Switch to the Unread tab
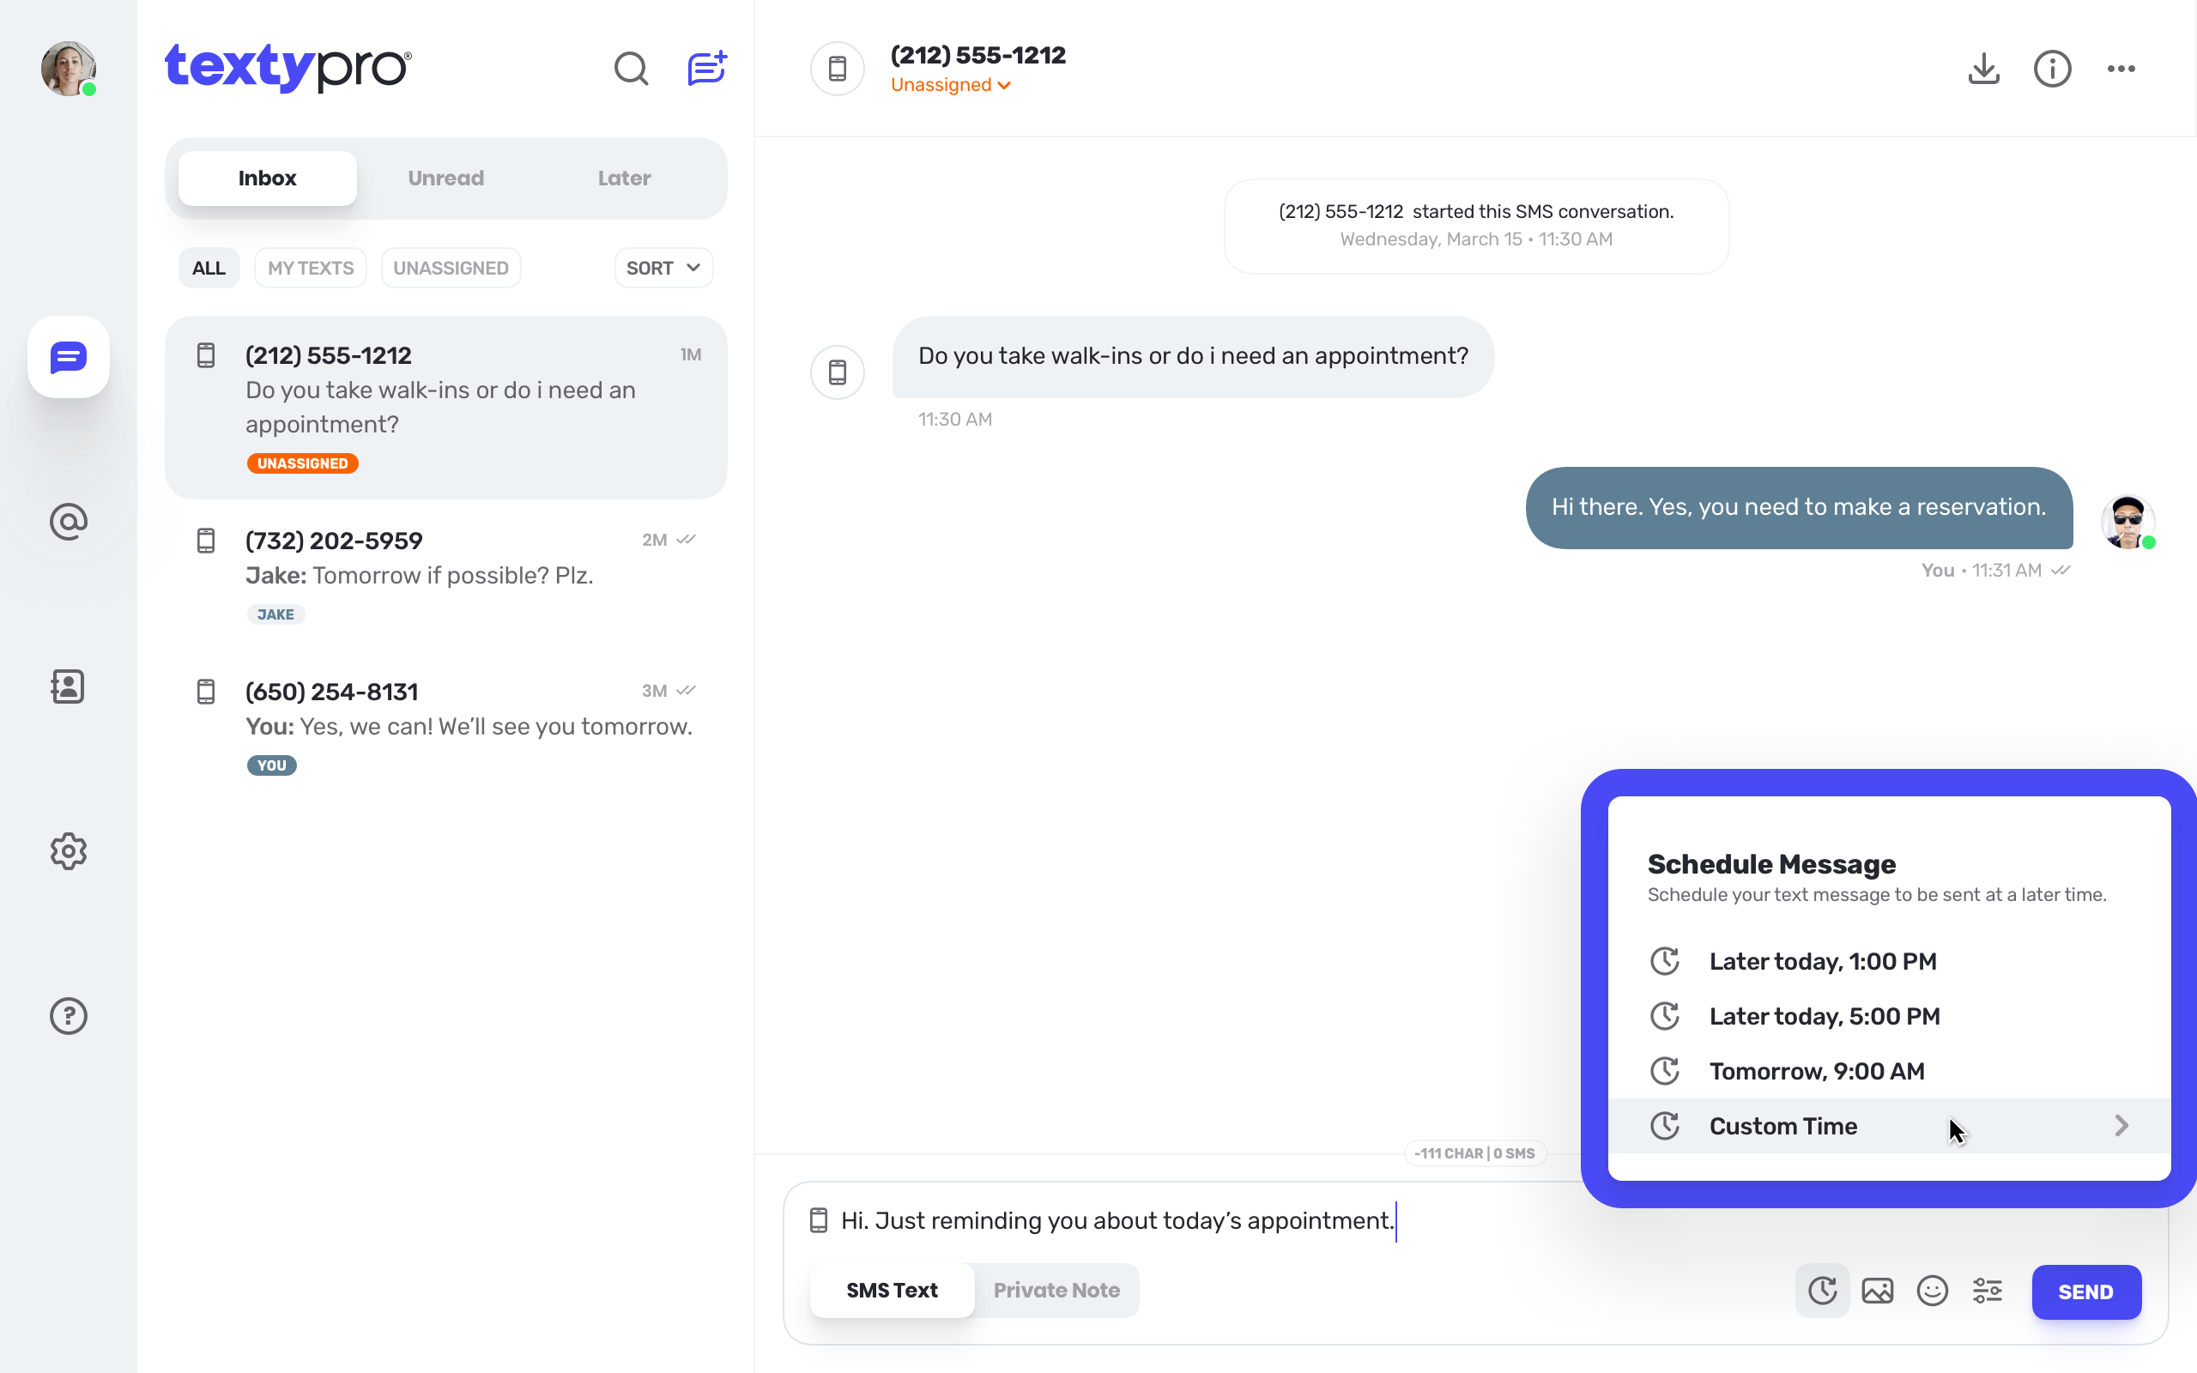The image size is (2197, 1373). pyautogui.click(x=445, y=178)
